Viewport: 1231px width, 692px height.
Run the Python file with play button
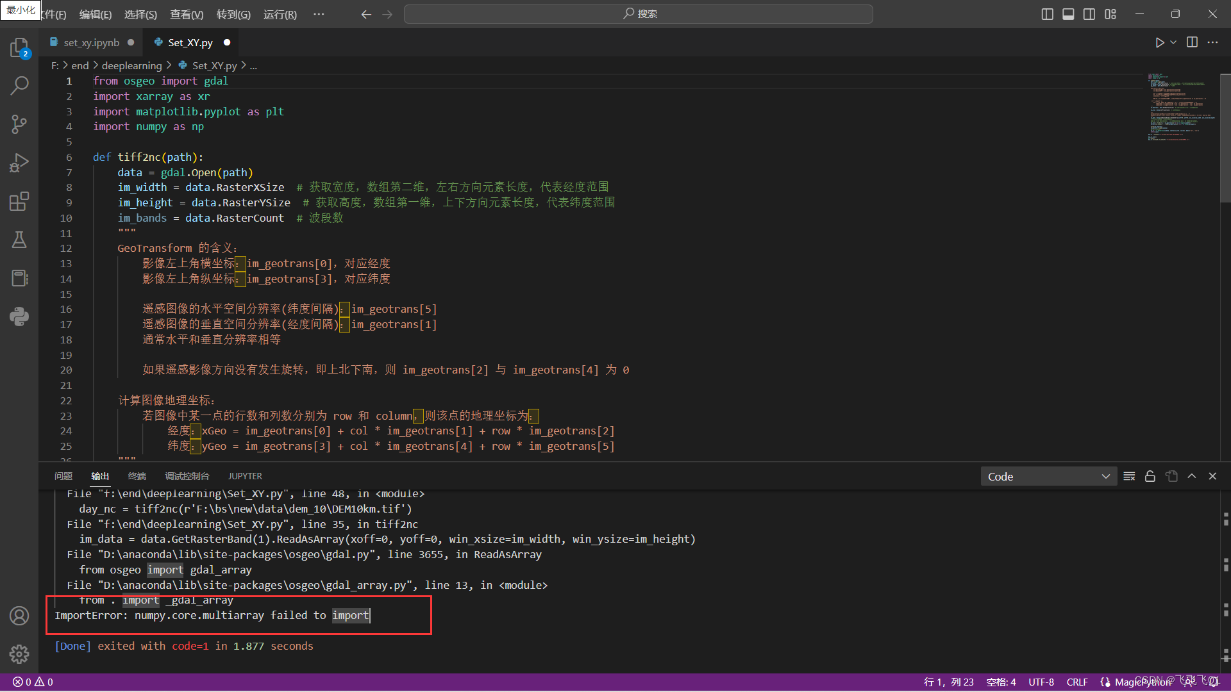tap(1159, 42)
